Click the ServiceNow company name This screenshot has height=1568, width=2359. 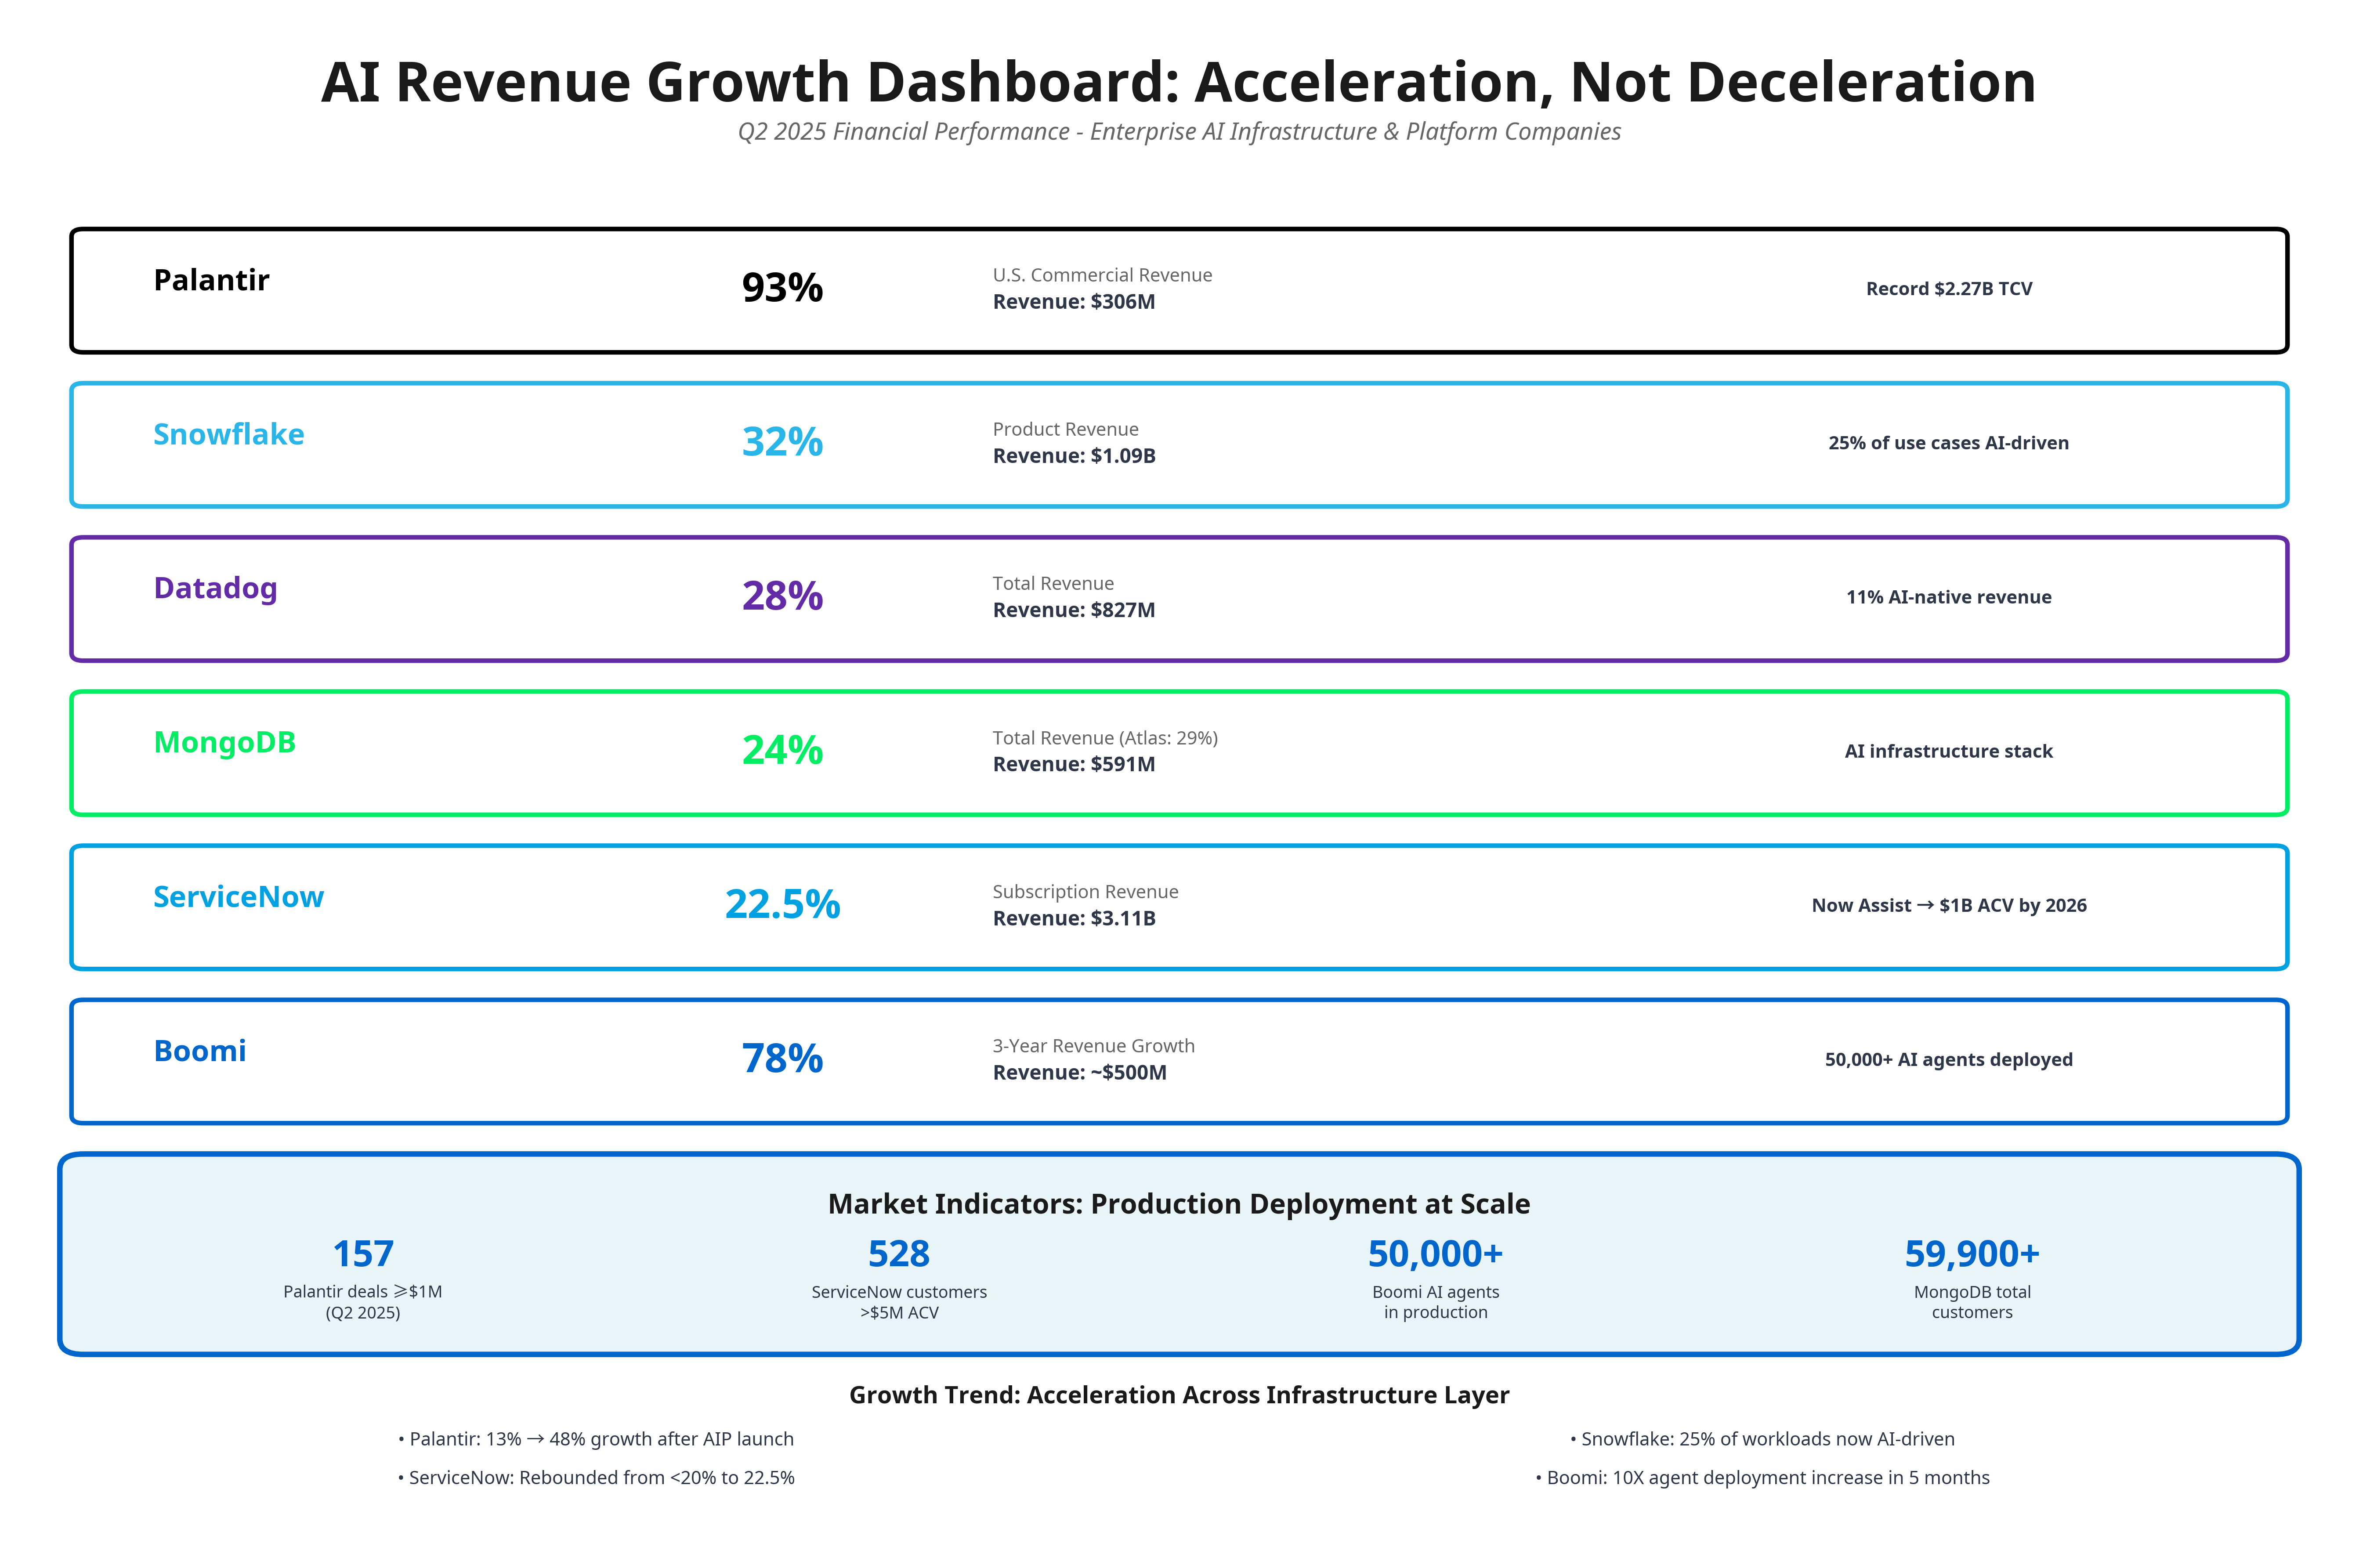(238, 896)
